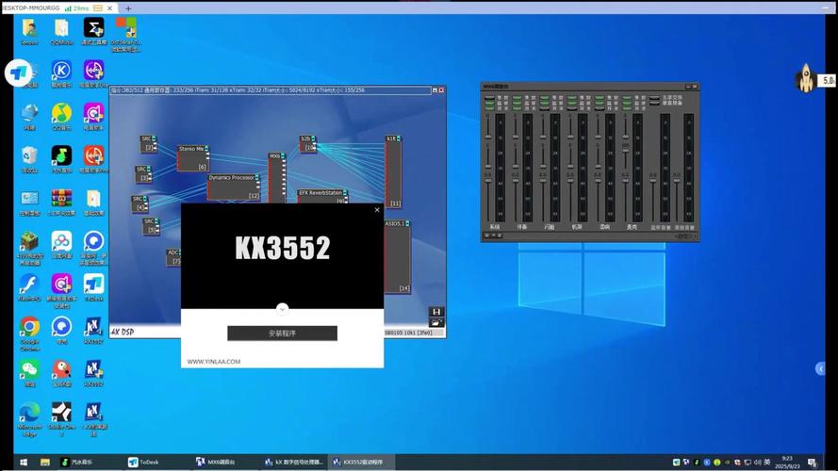Toggle first green button on 系统 channel
Image resolution: width=838 pixels, height=471 pixels.
click(x=490, y=97)
